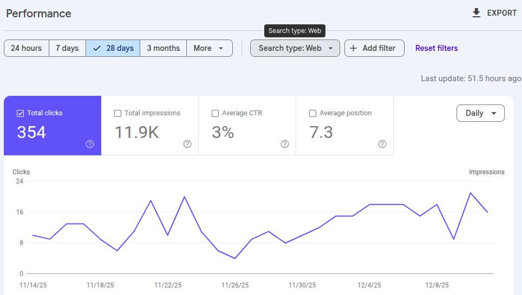
Task: Click the Impressions axis label
Action: [x=487, y=172]
